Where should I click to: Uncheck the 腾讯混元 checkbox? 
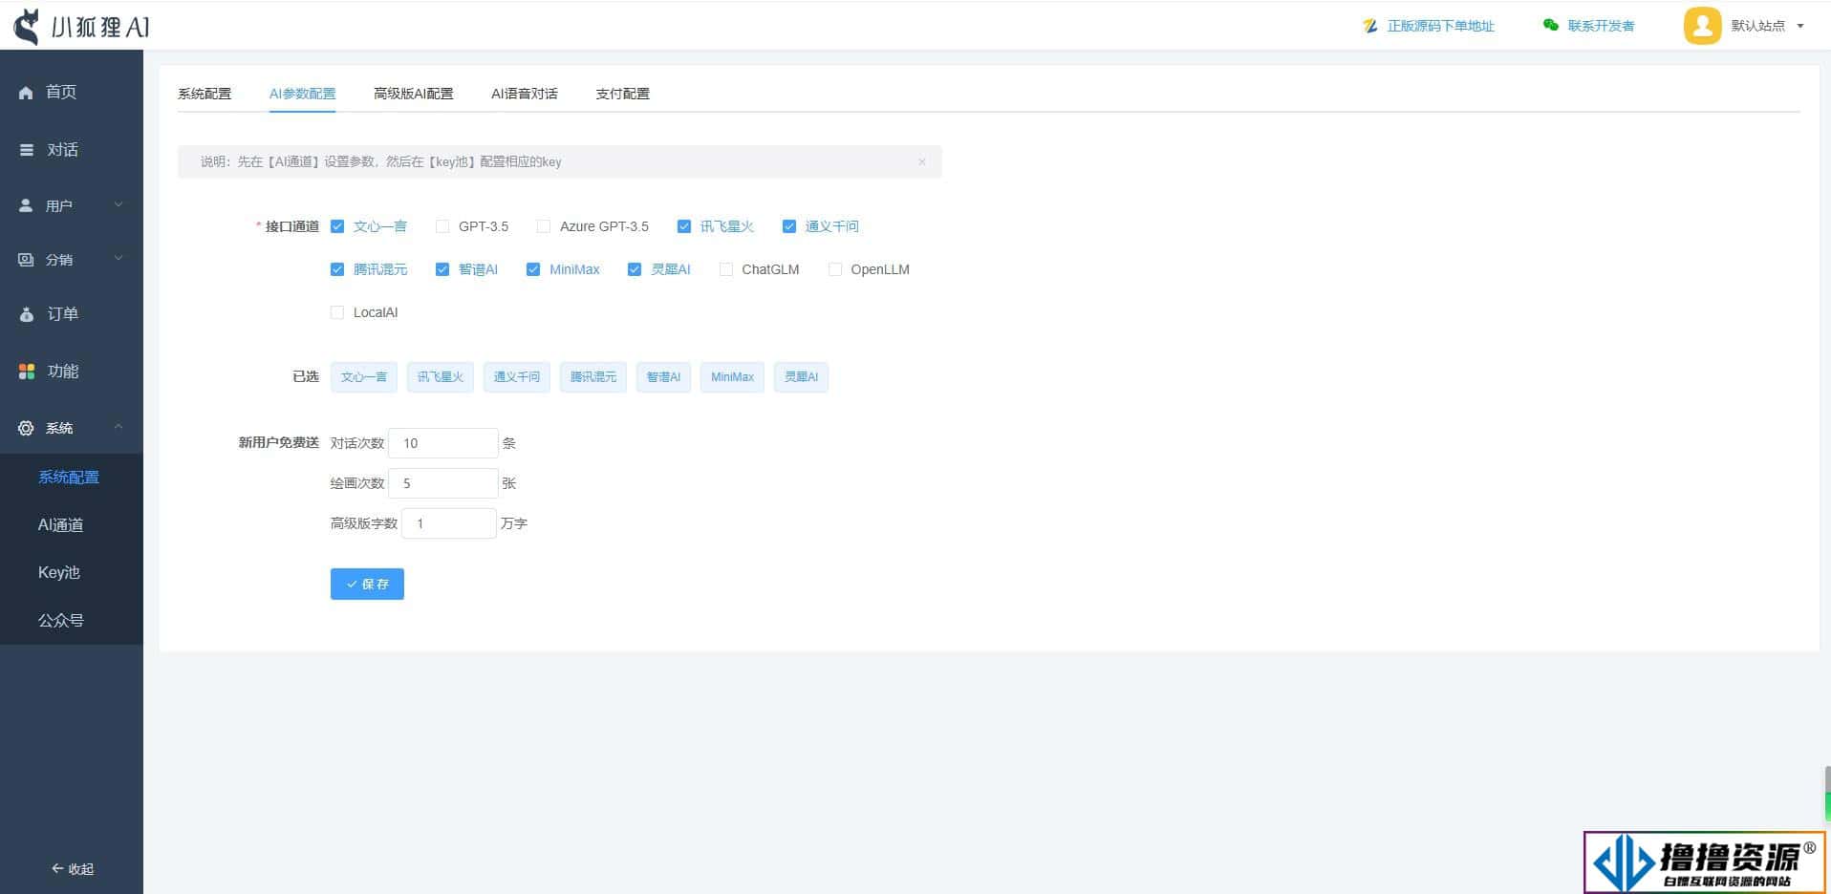point(337,269)
